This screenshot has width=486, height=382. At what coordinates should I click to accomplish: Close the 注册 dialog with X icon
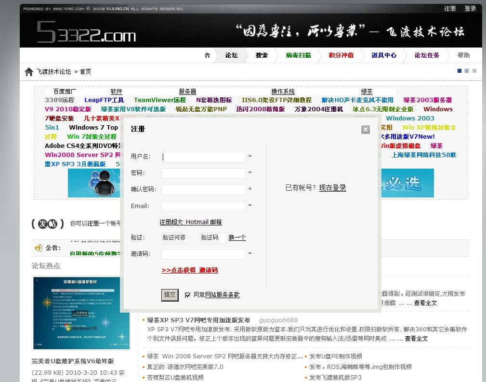pos(365,130)
